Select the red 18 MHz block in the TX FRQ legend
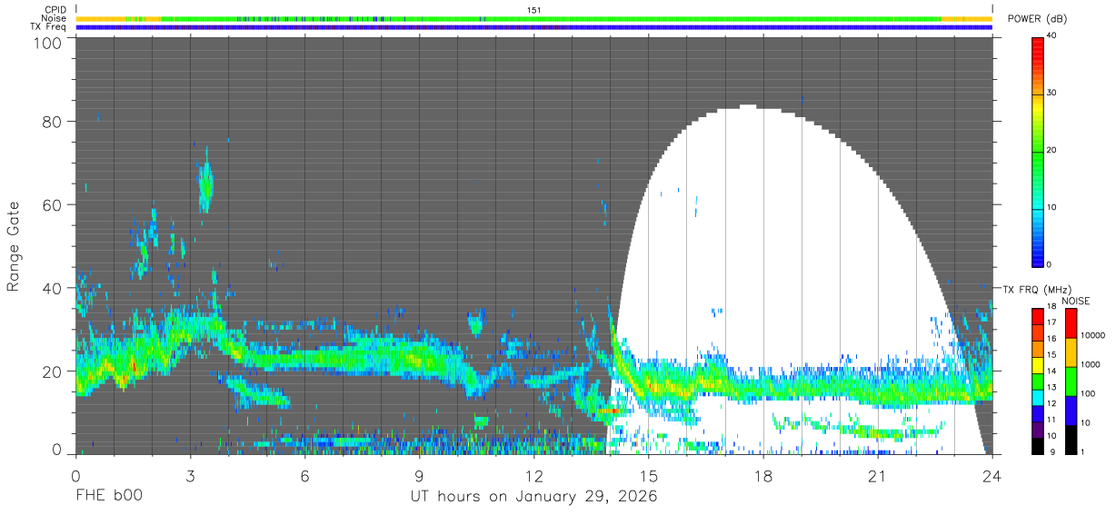 [x=1037, y=316]
